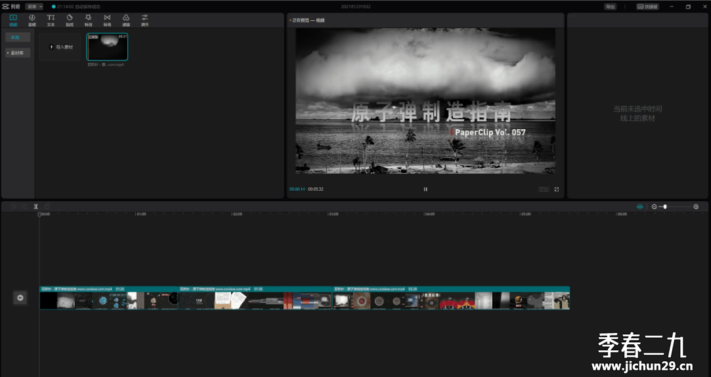Image resolution: width=711 pixels, height=377 pixels.
Task: Click the mp4 filename under the thumbnail
Action: click(x=106, y=65)
